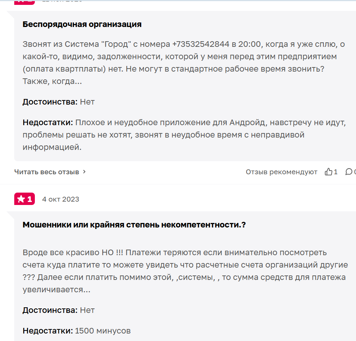Expand review using chevron beside "Читать весь отзыв"
Screen dimensions: 356x341
(84, 172)
